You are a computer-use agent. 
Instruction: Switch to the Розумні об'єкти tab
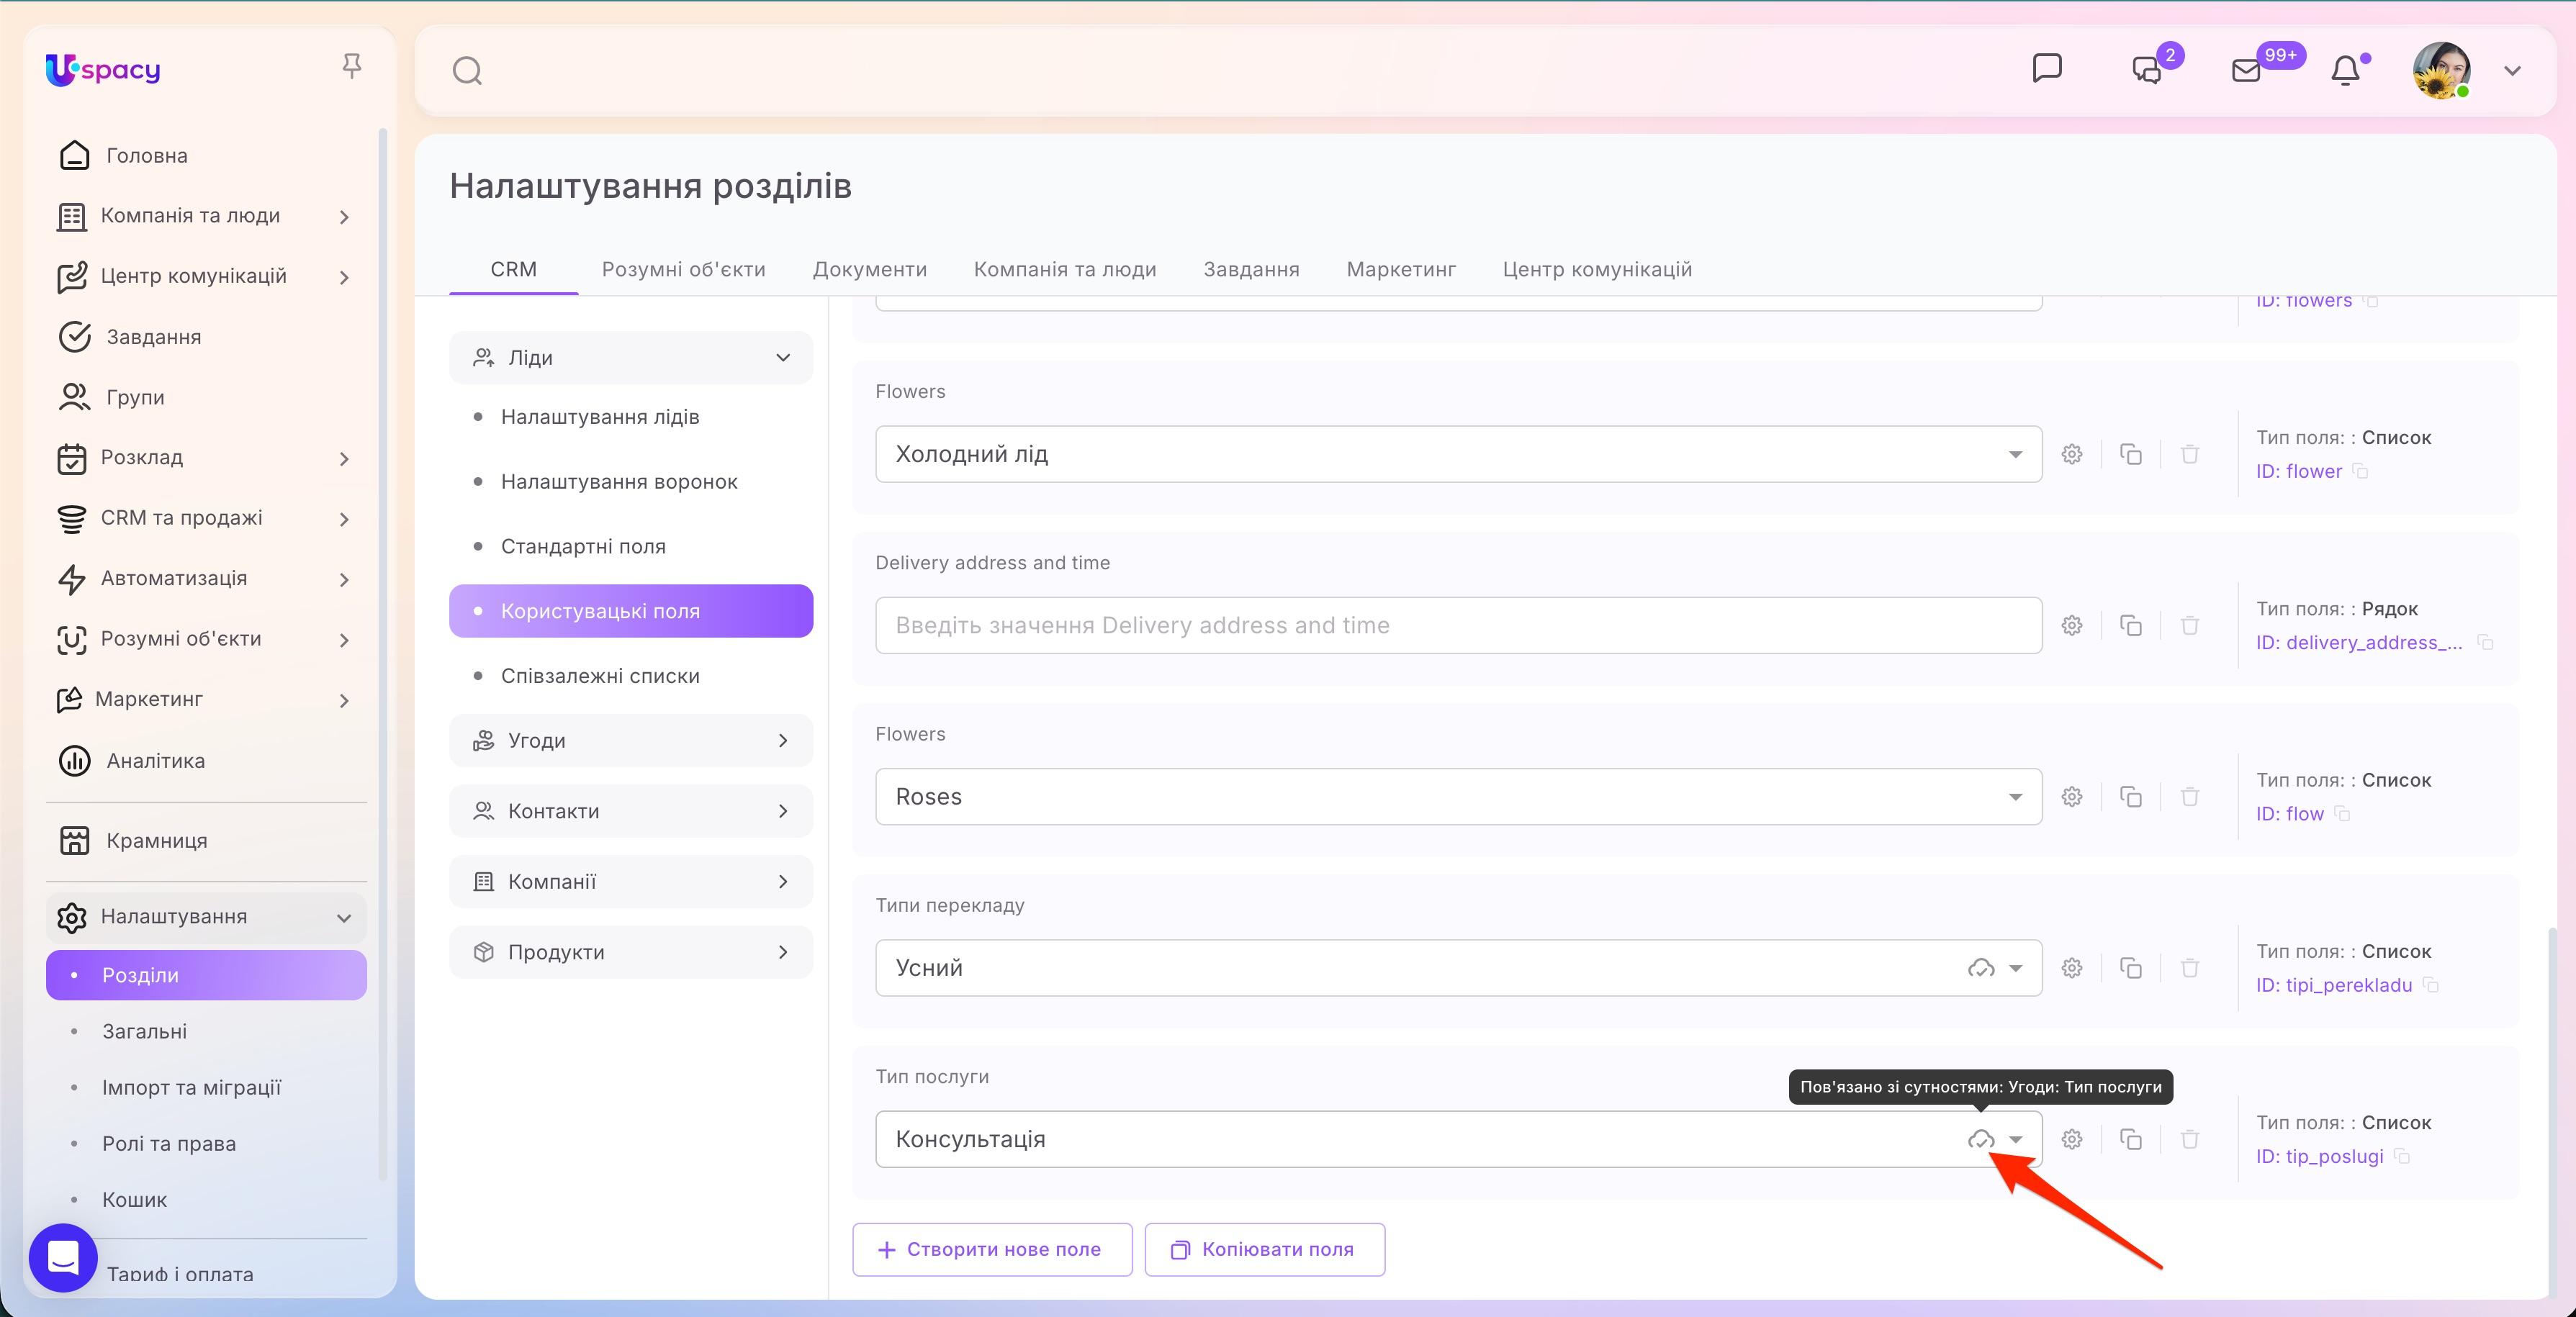tap(684, 270)
